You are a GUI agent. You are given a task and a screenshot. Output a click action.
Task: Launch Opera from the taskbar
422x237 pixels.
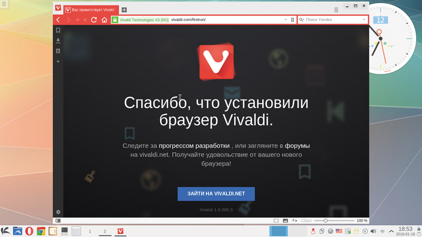click(30, 231)
